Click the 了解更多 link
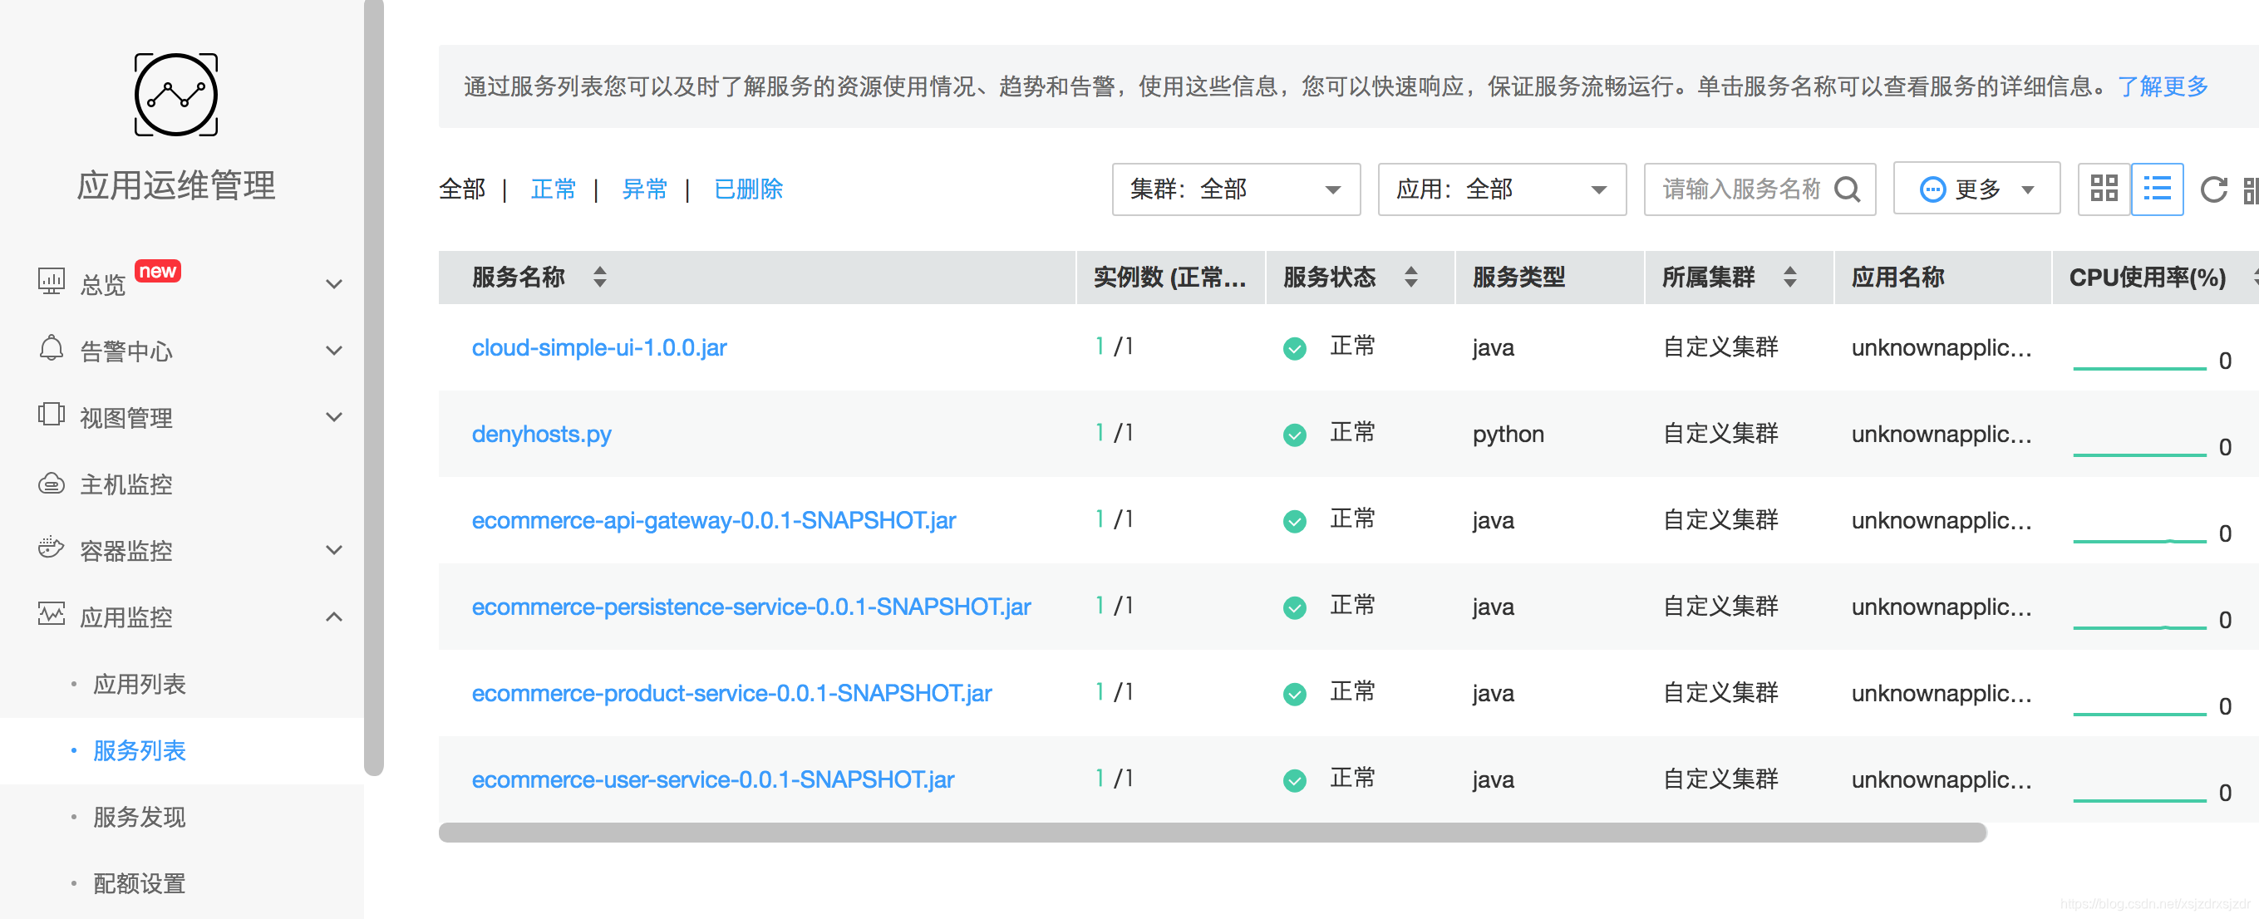The width and height of the screenshot is (2259, 919). click(x=2162, y=86)
